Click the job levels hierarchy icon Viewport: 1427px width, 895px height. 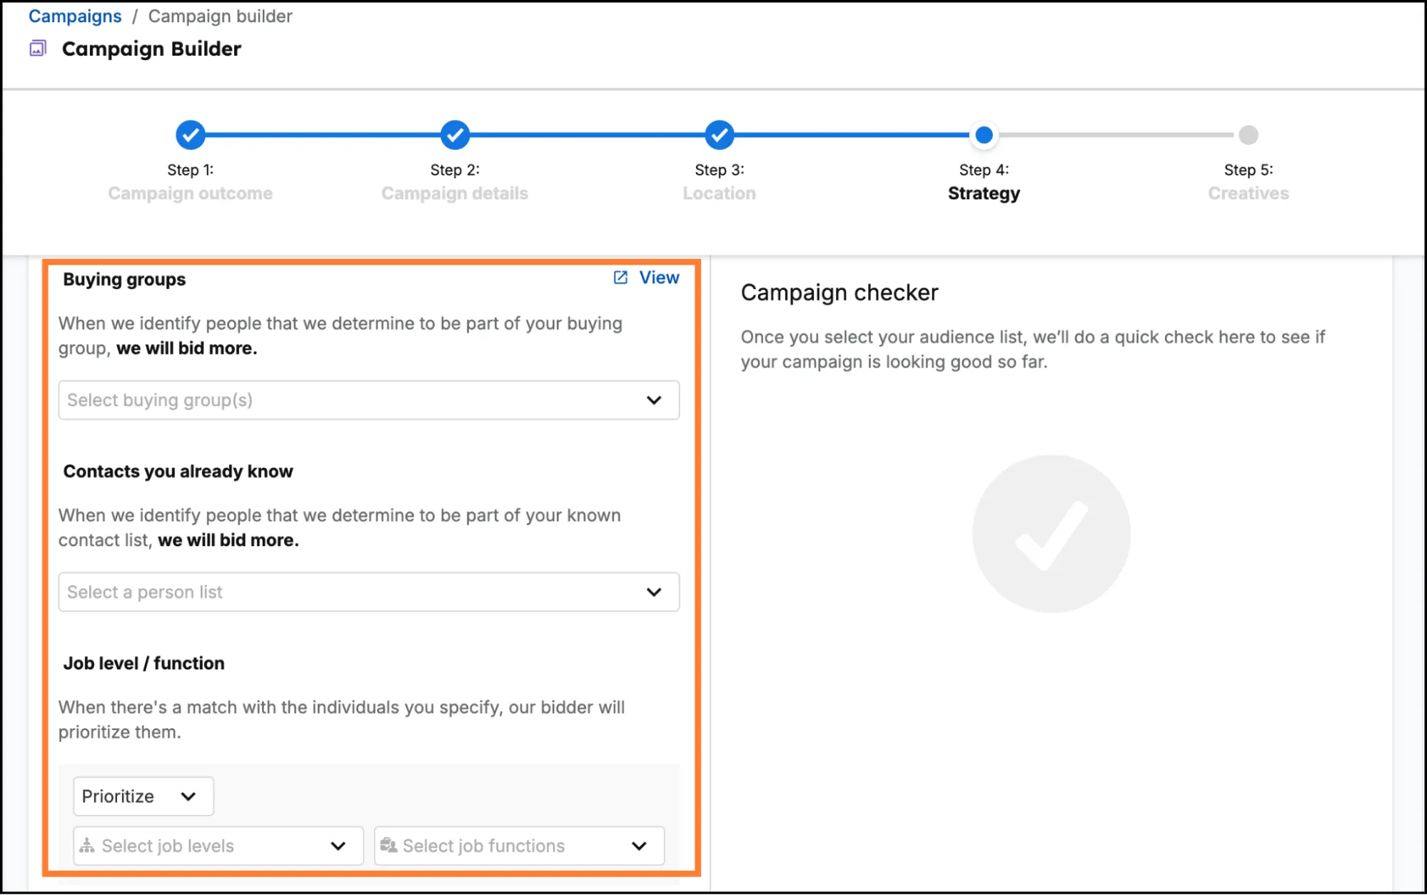pyautogui.click(x=89, y=845)
